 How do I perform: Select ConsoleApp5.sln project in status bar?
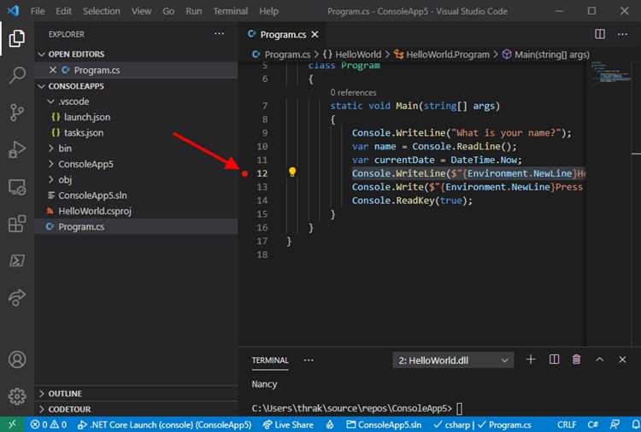[x=384, y=424]
